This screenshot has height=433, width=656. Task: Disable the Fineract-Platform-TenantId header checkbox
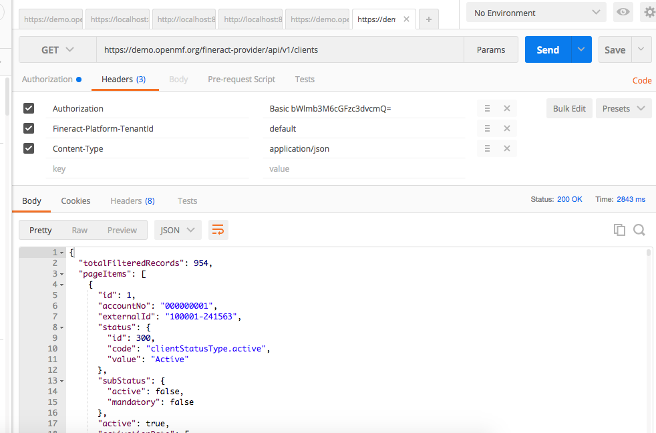click(29, 128)
